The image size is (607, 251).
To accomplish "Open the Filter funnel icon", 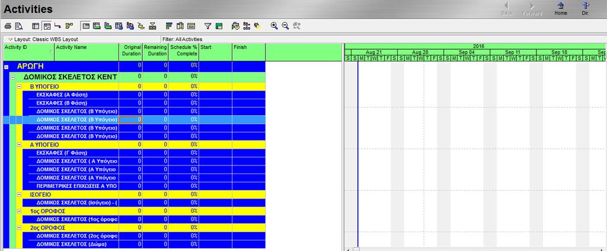I will tap(208, 26).
